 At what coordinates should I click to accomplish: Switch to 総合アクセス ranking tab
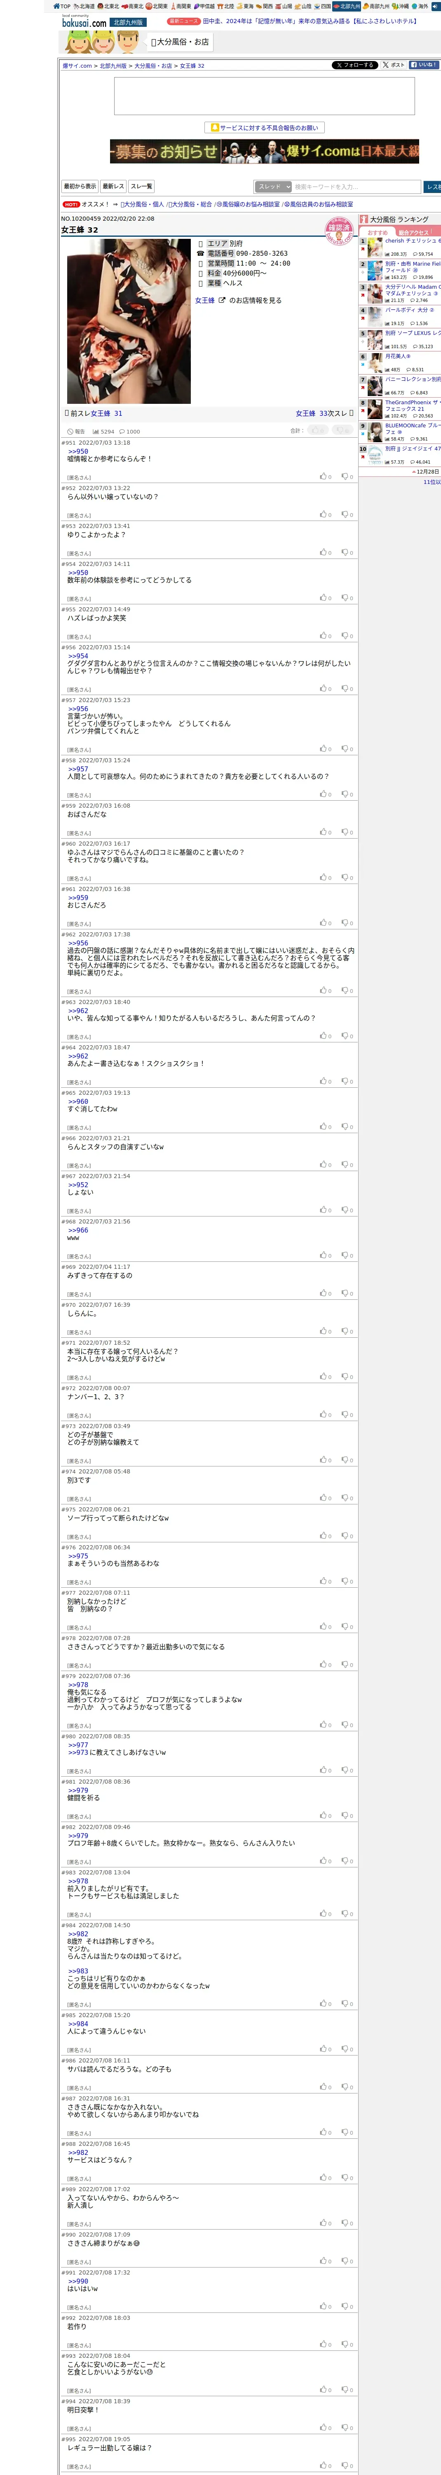[x=414, y=233]
